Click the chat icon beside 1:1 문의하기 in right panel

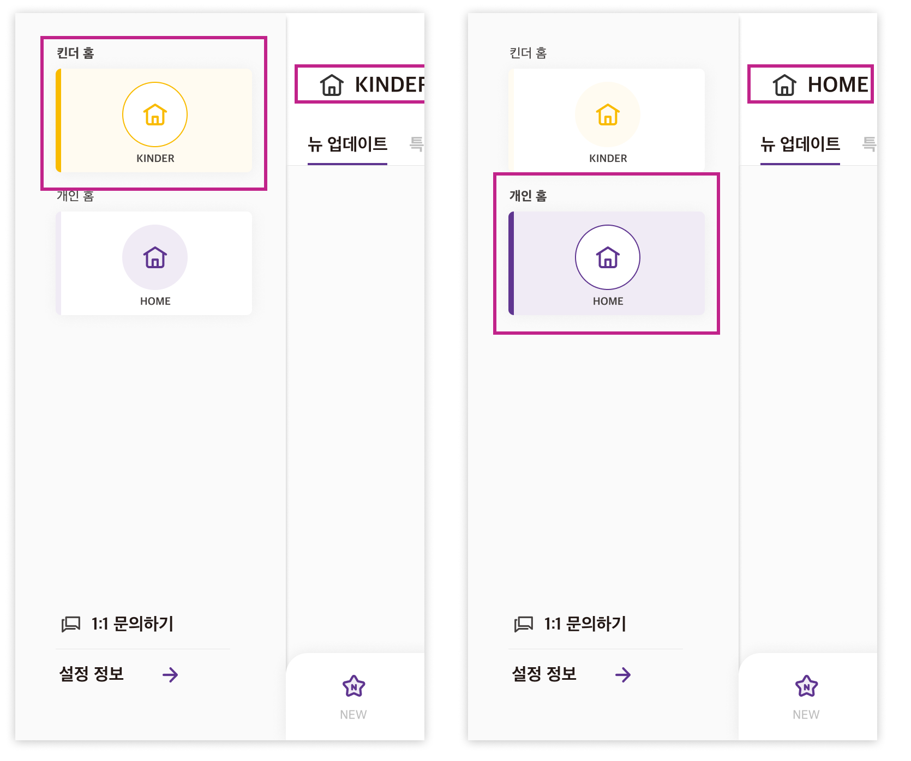(x=524, y=624)
